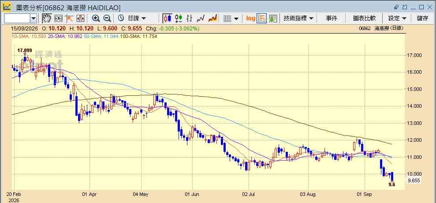Open the 技術指標 indicators menu
The image size is (436, 203).
pos(298,19)
